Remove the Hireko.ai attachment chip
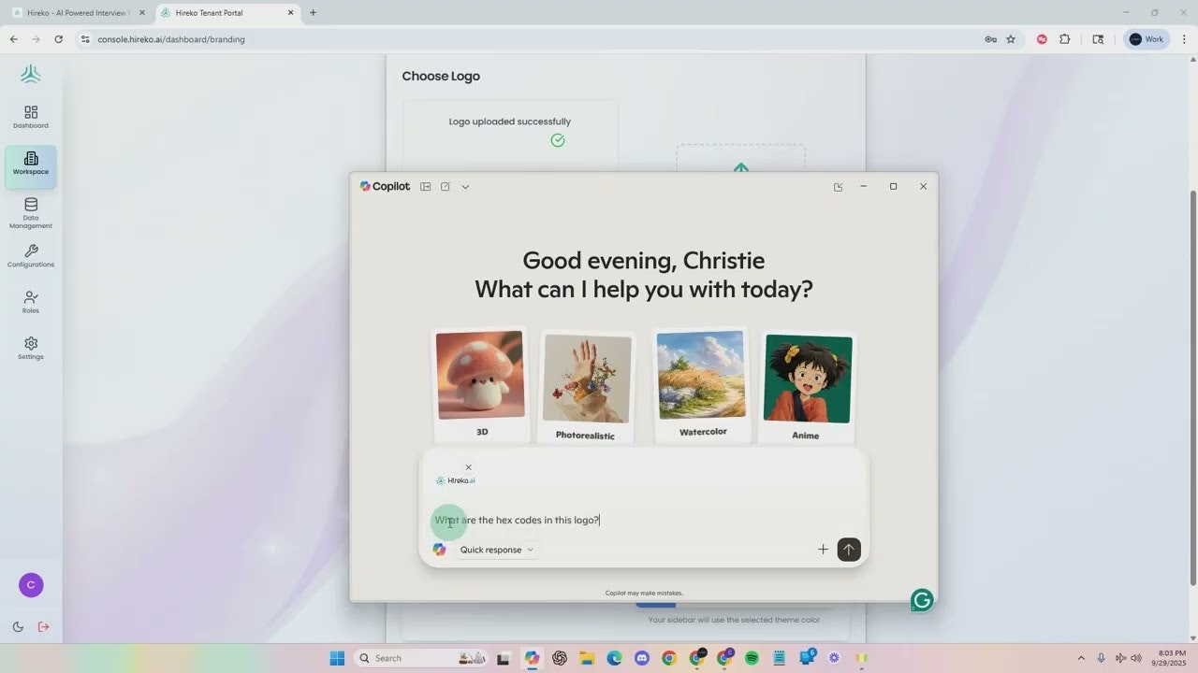Viewport: 1198px width, 673px height. coord(468,467)
